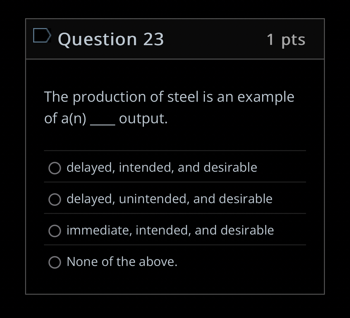Viewport: 350px width, 318px height.
Task: Click the delayed, unintended, and desirable answer text
Action: coord(170,199)
